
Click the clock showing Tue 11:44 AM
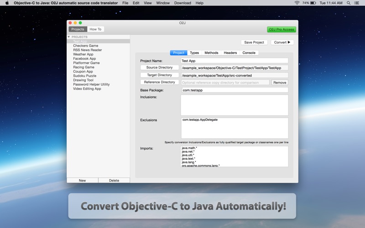331,3
